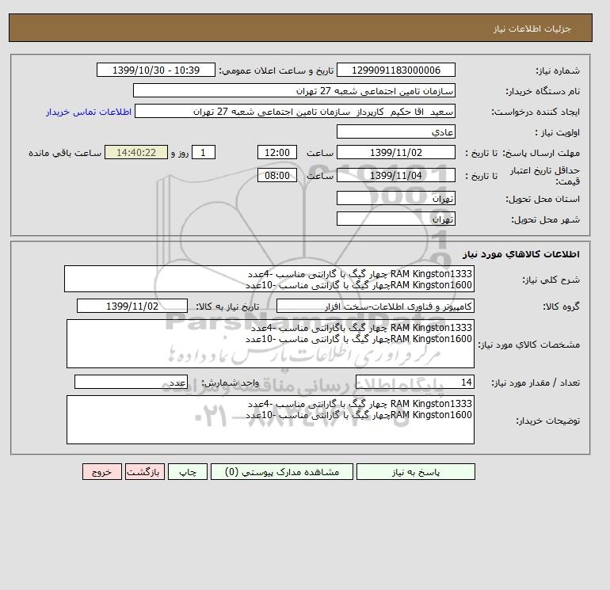Click the label توضیحات خریدار:

tap(547, 421)
